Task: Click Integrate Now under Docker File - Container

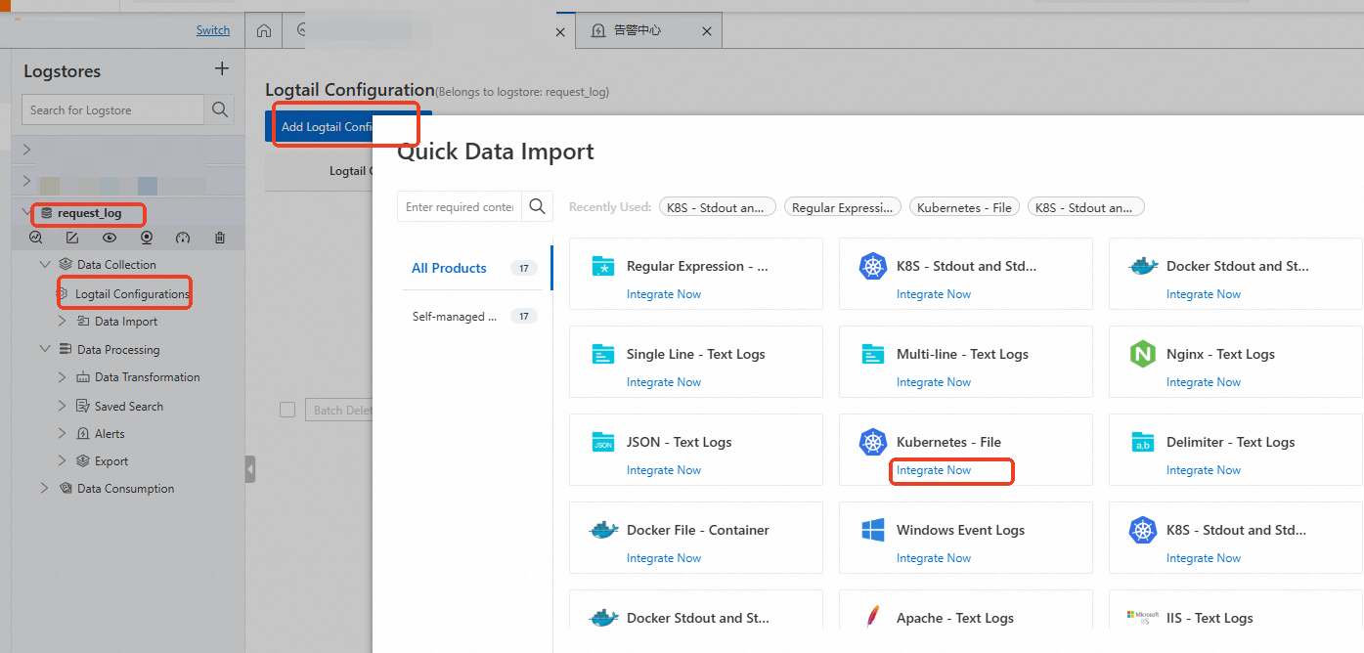Action: 664,558
